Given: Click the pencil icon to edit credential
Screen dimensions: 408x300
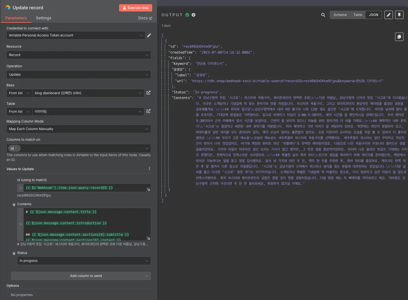Looking at the screenshot, I should click(x=149, y=35).
